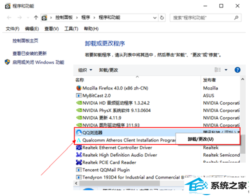Click the NVIDIA HD 音频驱动程序 icon
The image size is (250, 196).
click(x=79, y=103)
